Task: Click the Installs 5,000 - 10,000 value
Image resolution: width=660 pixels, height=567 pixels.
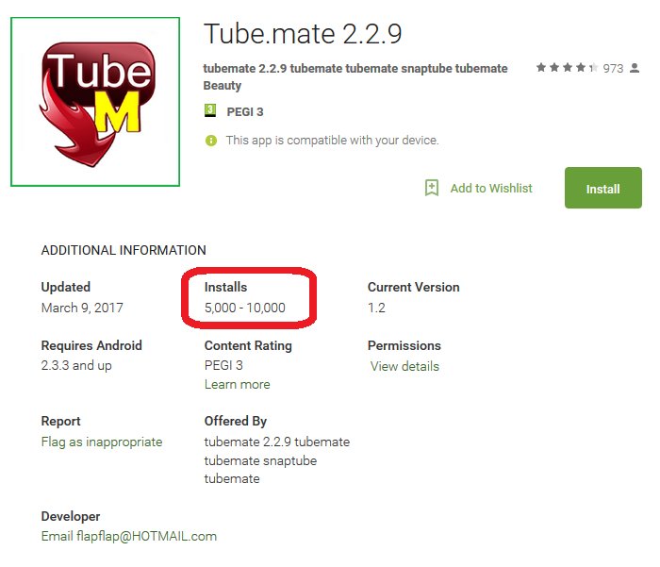Action: 244,308
